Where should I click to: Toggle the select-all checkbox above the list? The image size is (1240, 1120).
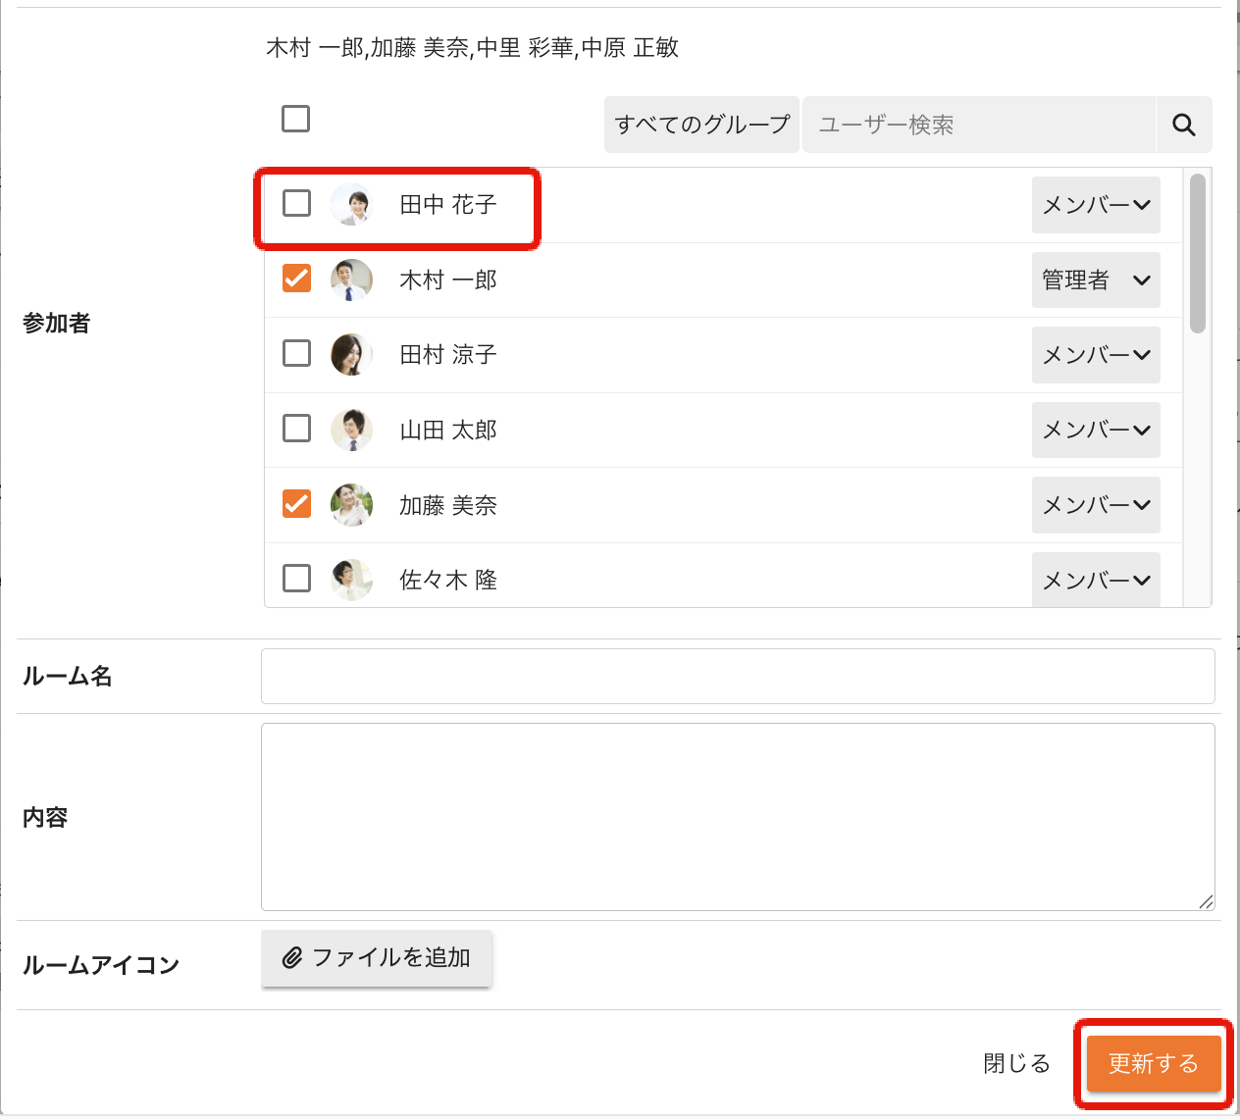point(295,119)
